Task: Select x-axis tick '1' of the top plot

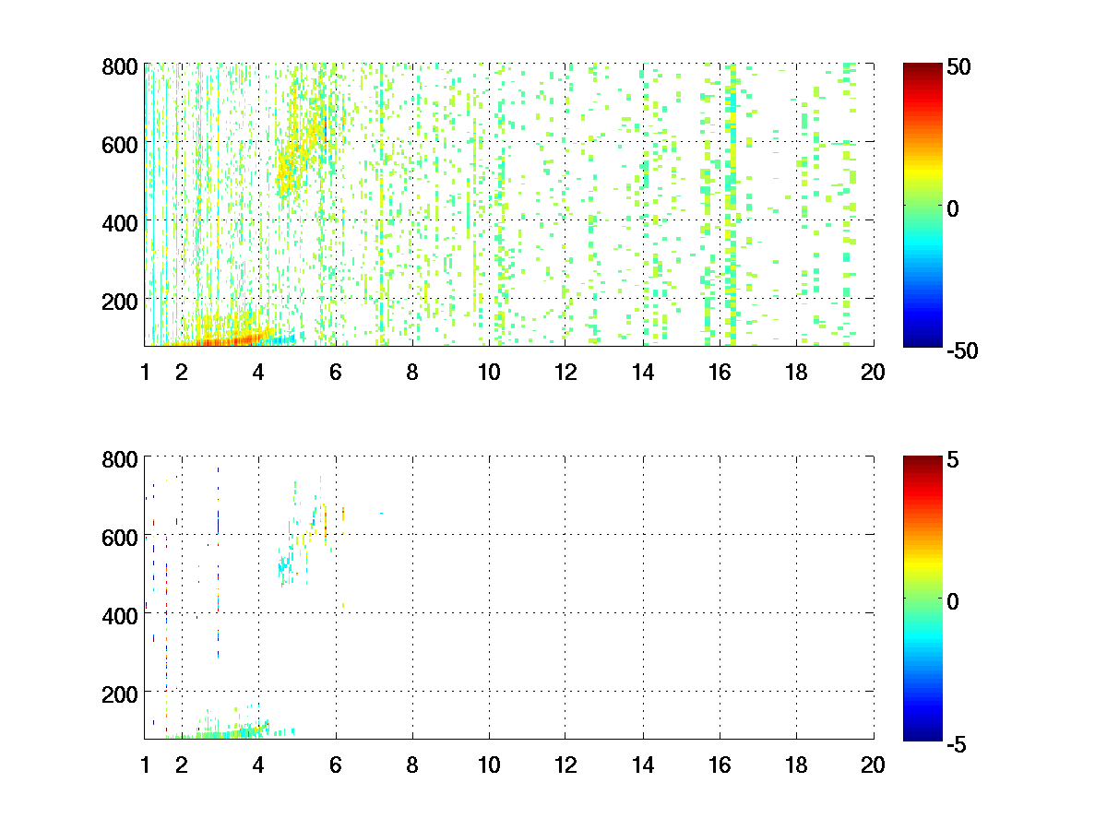Action: (145, 373)
